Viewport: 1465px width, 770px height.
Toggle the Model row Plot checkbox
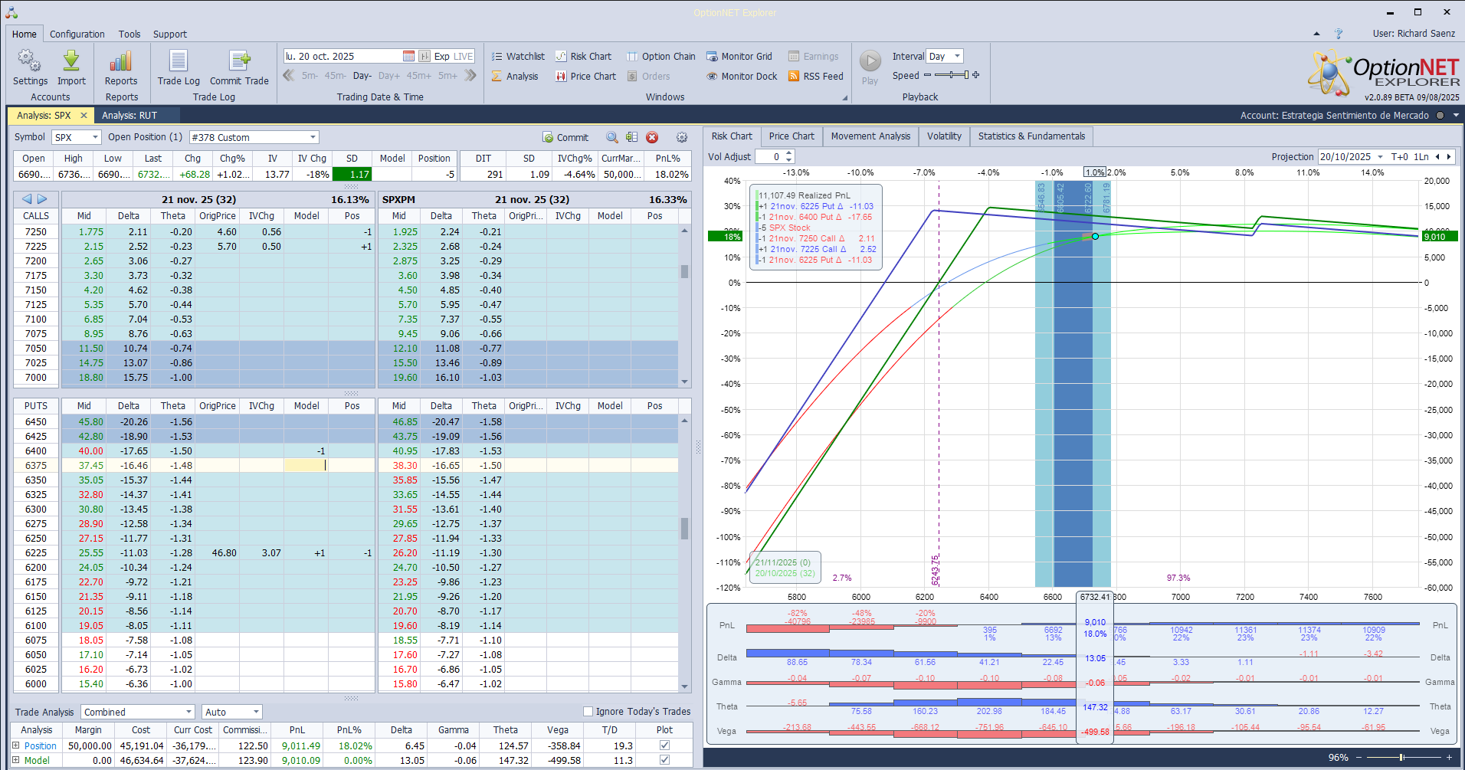click(x=664, y=760)
